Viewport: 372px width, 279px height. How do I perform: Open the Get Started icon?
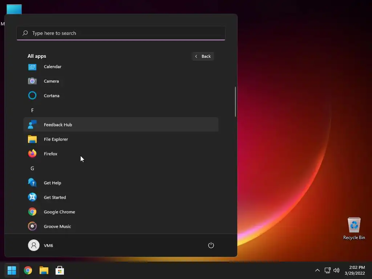coord(32,197)
